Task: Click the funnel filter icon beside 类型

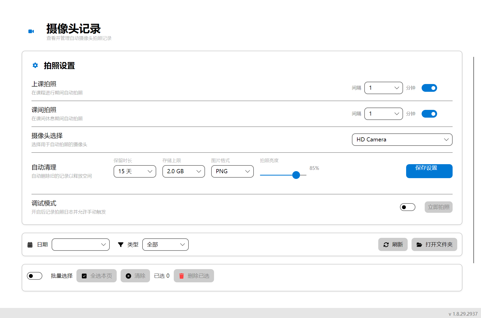Action: click(121, 245)
